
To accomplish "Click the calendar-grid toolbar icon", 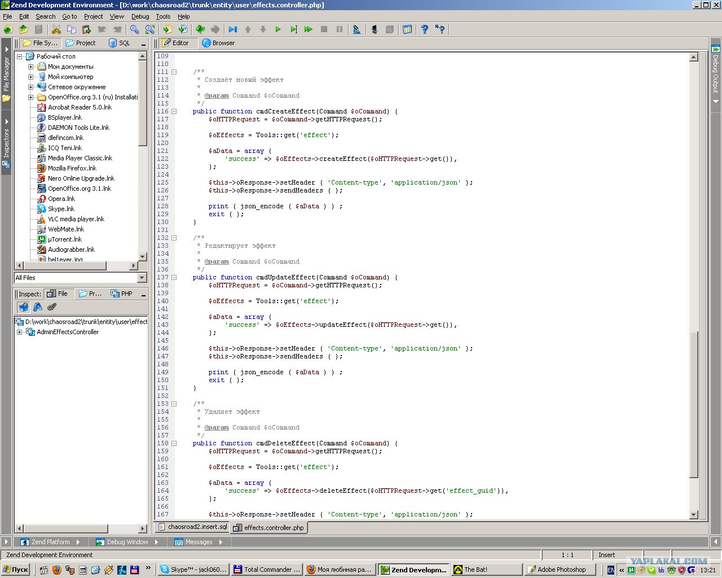I will pyautogui.click(x=407, y=29).
